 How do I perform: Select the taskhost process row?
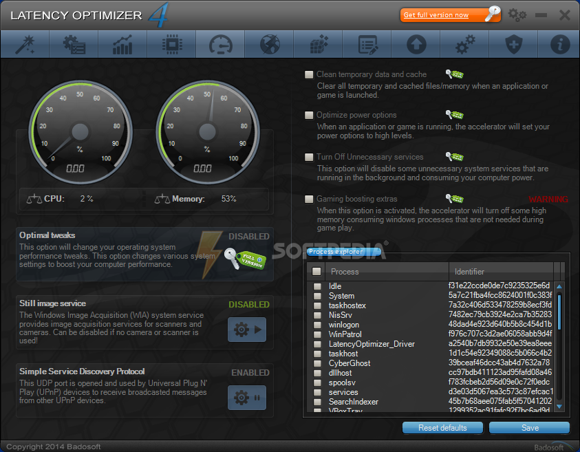coord(432,354)
